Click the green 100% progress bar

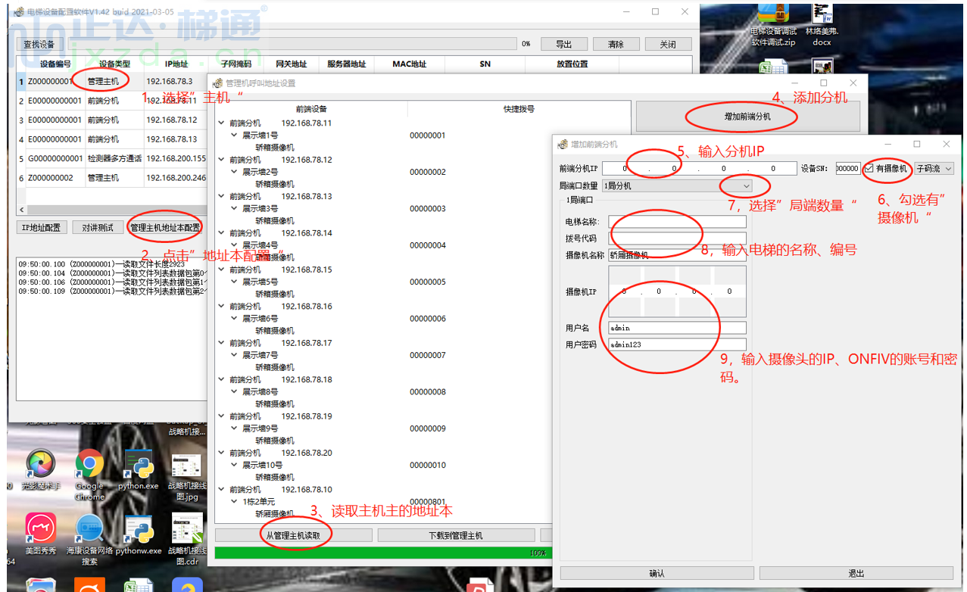coord(379,553)
